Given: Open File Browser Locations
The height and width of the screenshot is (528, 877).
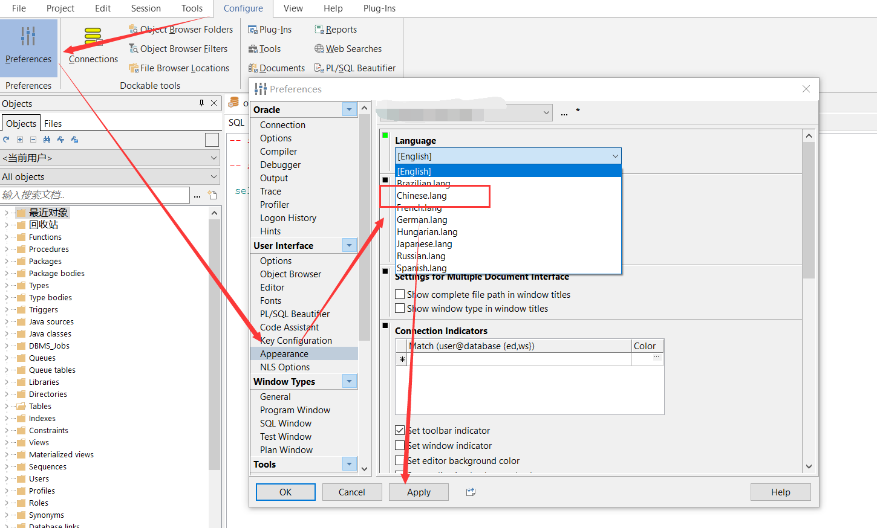Looking at the screenshot, I should (x=179, y=68).
